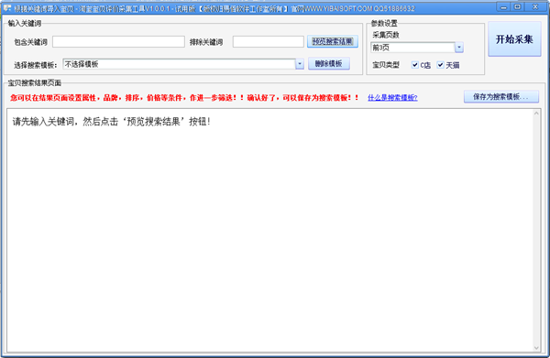Maximize the window
The height and width of the screenshot is (358, 550).
pos(517,6)
